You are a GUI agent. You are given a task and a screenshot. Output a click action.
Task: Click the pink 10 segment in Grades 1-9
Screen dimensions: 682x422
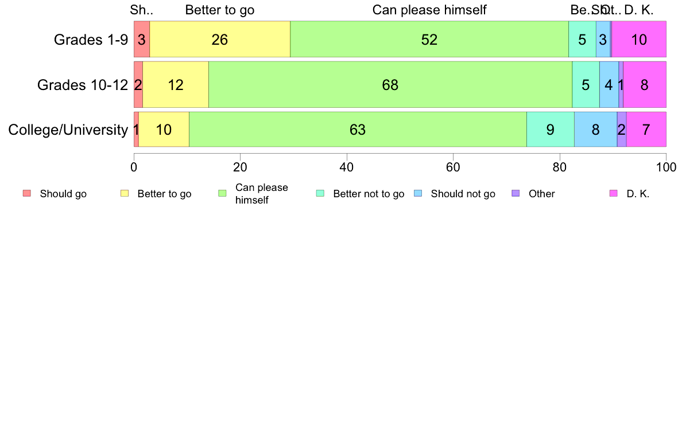639,39
